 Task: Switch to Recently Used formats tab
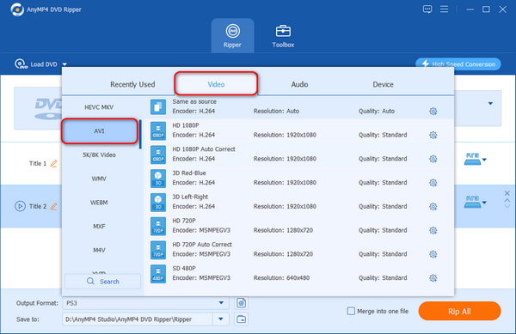pyautogui.click(x=132, y=84)
